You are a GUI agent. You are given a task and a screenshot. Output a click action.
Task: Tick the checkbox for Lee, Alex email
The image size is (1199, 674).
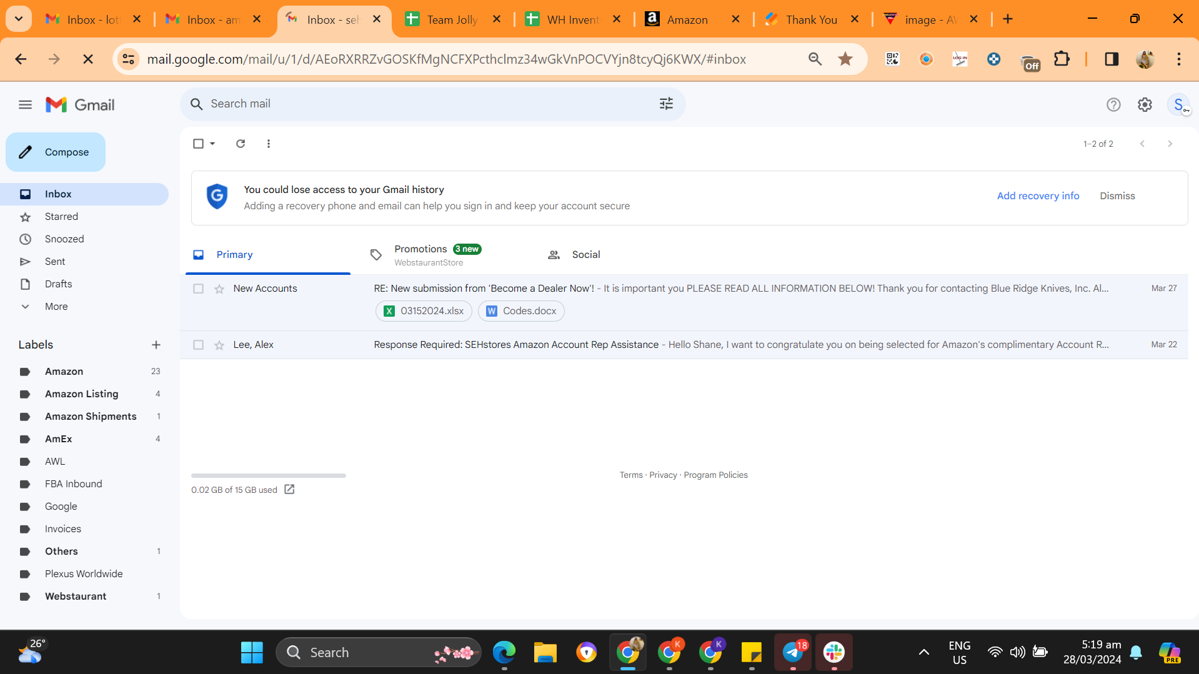[x=198, y=345]
